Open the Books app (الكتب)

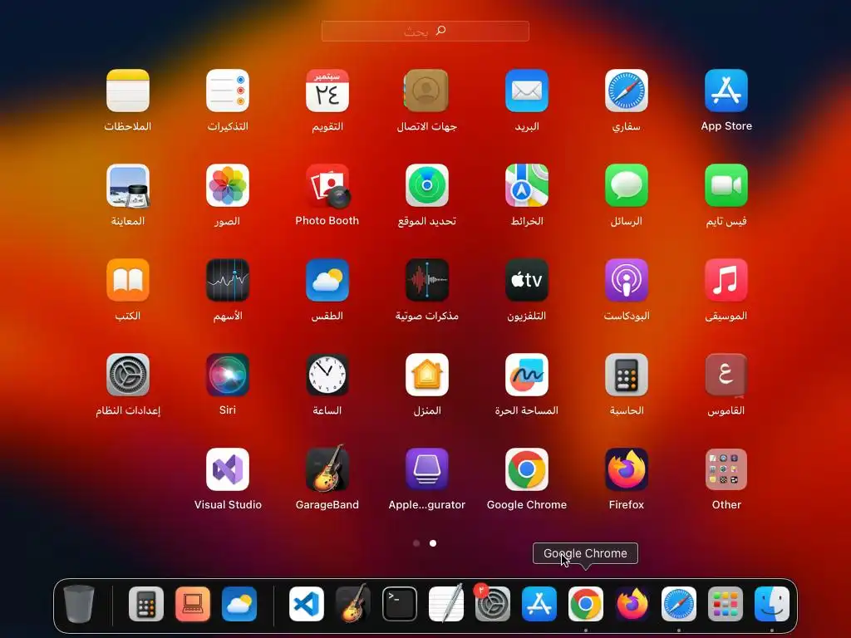coord(127,280)
